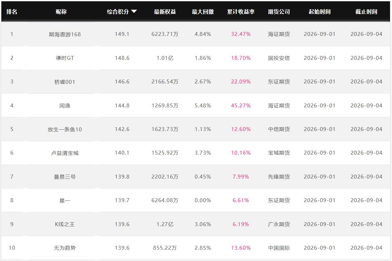Click the 期货公司 column header
392x261 pixels.
(279, 12)
